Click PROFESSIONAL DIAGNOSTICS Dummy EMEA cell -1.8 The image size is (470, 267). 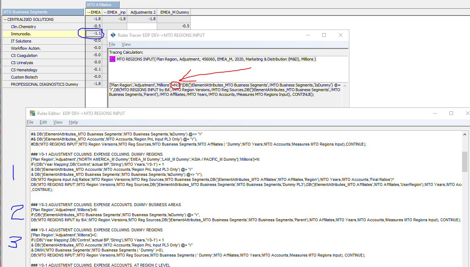click(x=94, y=84)
